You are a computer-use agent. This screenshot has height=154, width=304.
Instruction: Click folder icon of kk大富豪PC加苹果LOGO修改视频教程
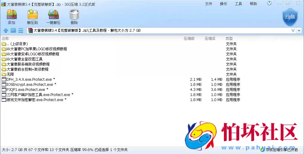point(4,49)
